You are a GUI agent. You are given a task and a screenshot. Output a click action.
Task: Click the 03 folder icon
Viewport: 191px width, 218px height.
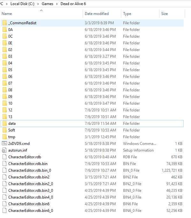point(4,56)
